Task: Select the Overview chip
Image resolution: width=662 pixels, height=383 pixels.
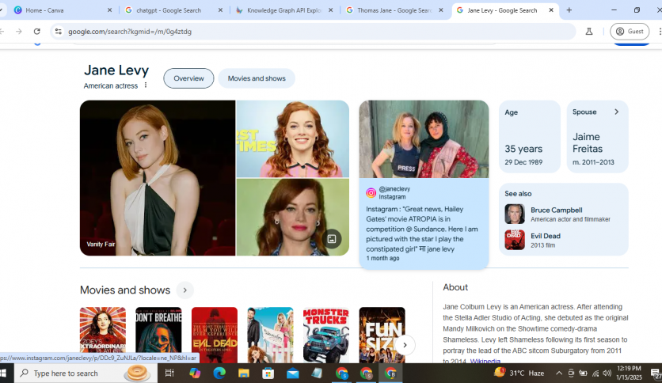Action: 188,78
